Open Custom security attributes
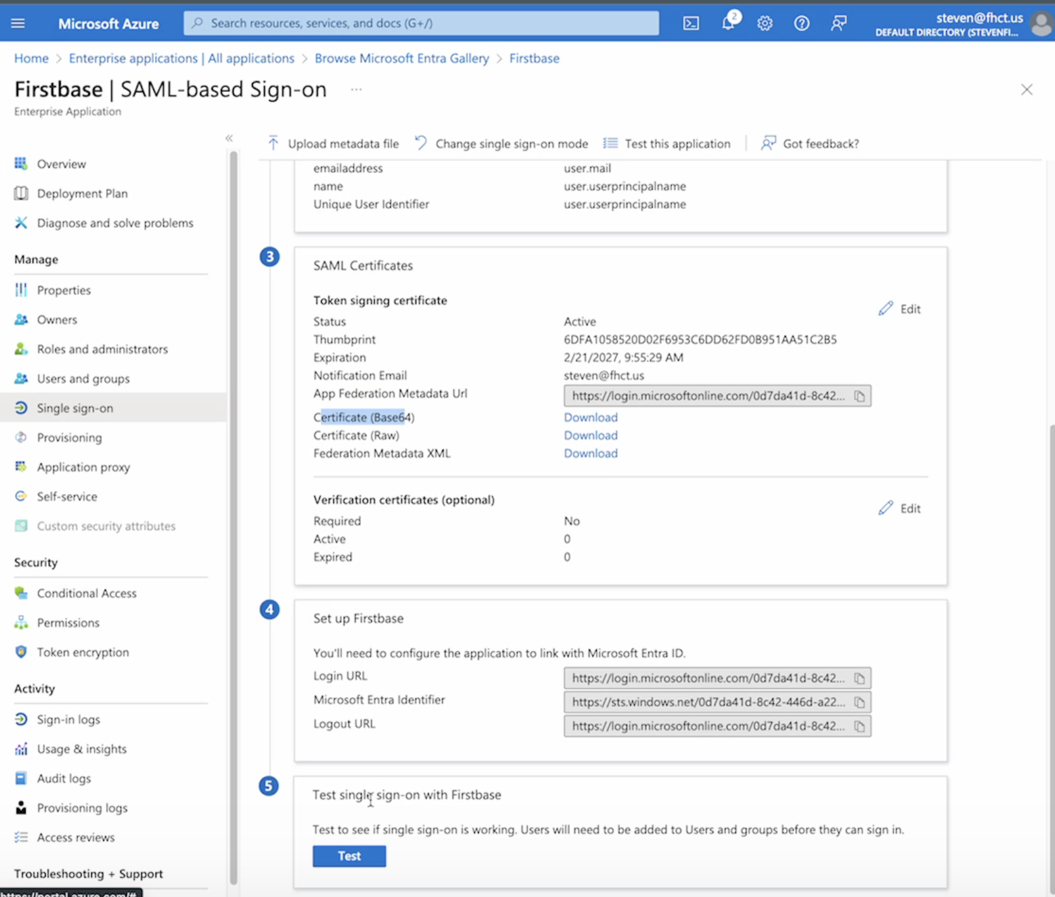Viewport: 1055px width, 897px height. tap(106, 526)
